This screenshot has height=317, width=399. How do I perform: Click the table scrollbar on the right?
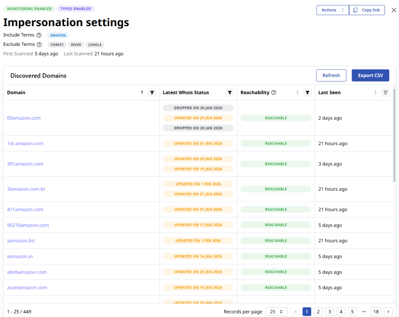click(395, 133)
